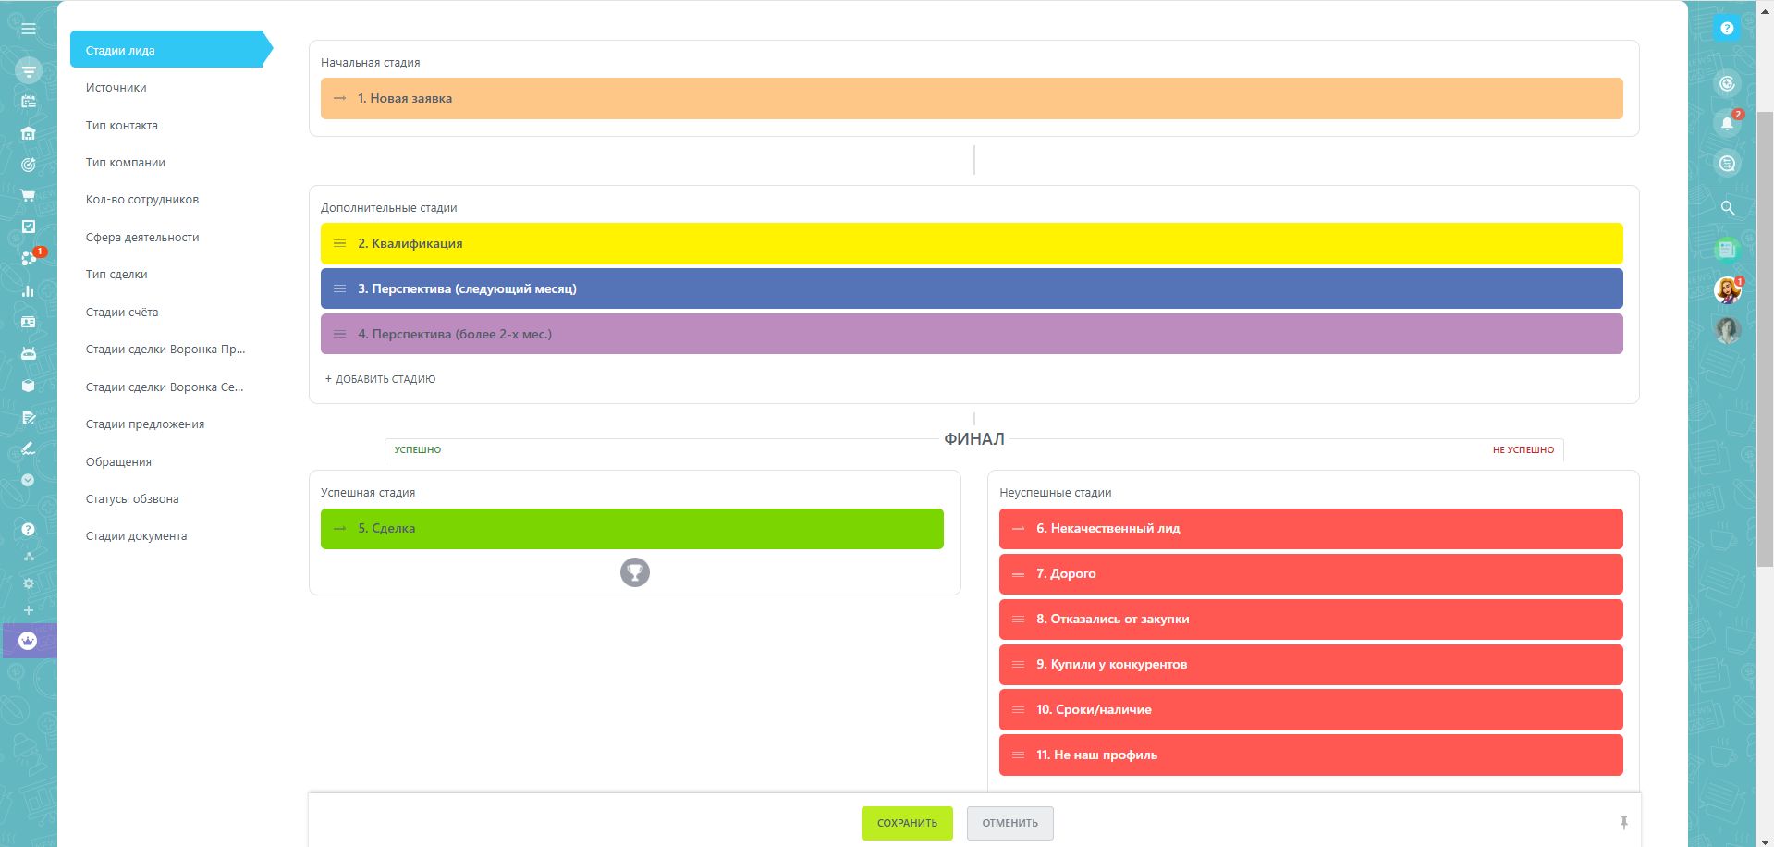
Task: Open the signature pen icon in left sidebar
Action: pos(29,448)
